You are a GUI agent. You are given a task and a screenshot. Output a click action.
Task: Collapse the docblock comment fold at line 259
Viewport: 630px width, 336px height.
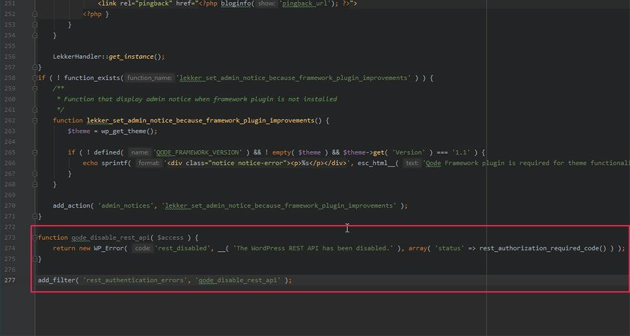click(34, 88)
